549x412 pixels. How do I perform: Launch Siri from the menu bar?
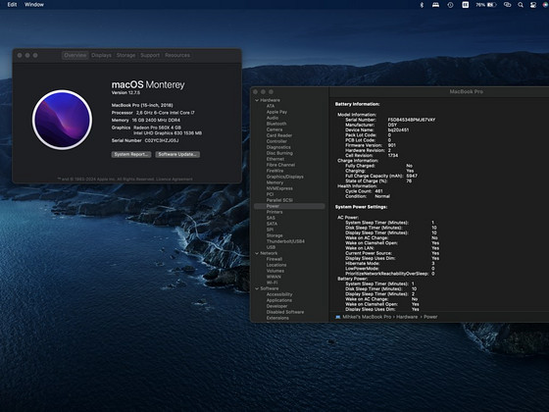coord(545,5)
